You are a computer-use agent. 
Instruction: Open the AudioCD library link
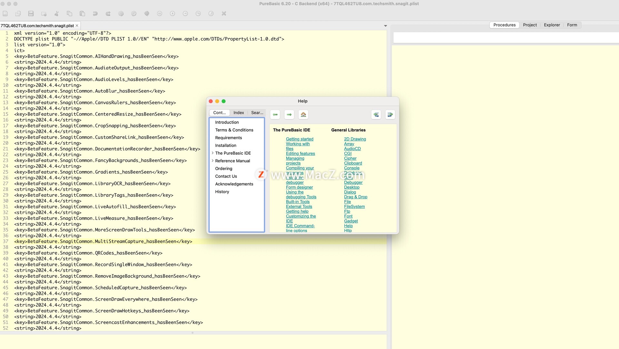[x=352, y=149]
